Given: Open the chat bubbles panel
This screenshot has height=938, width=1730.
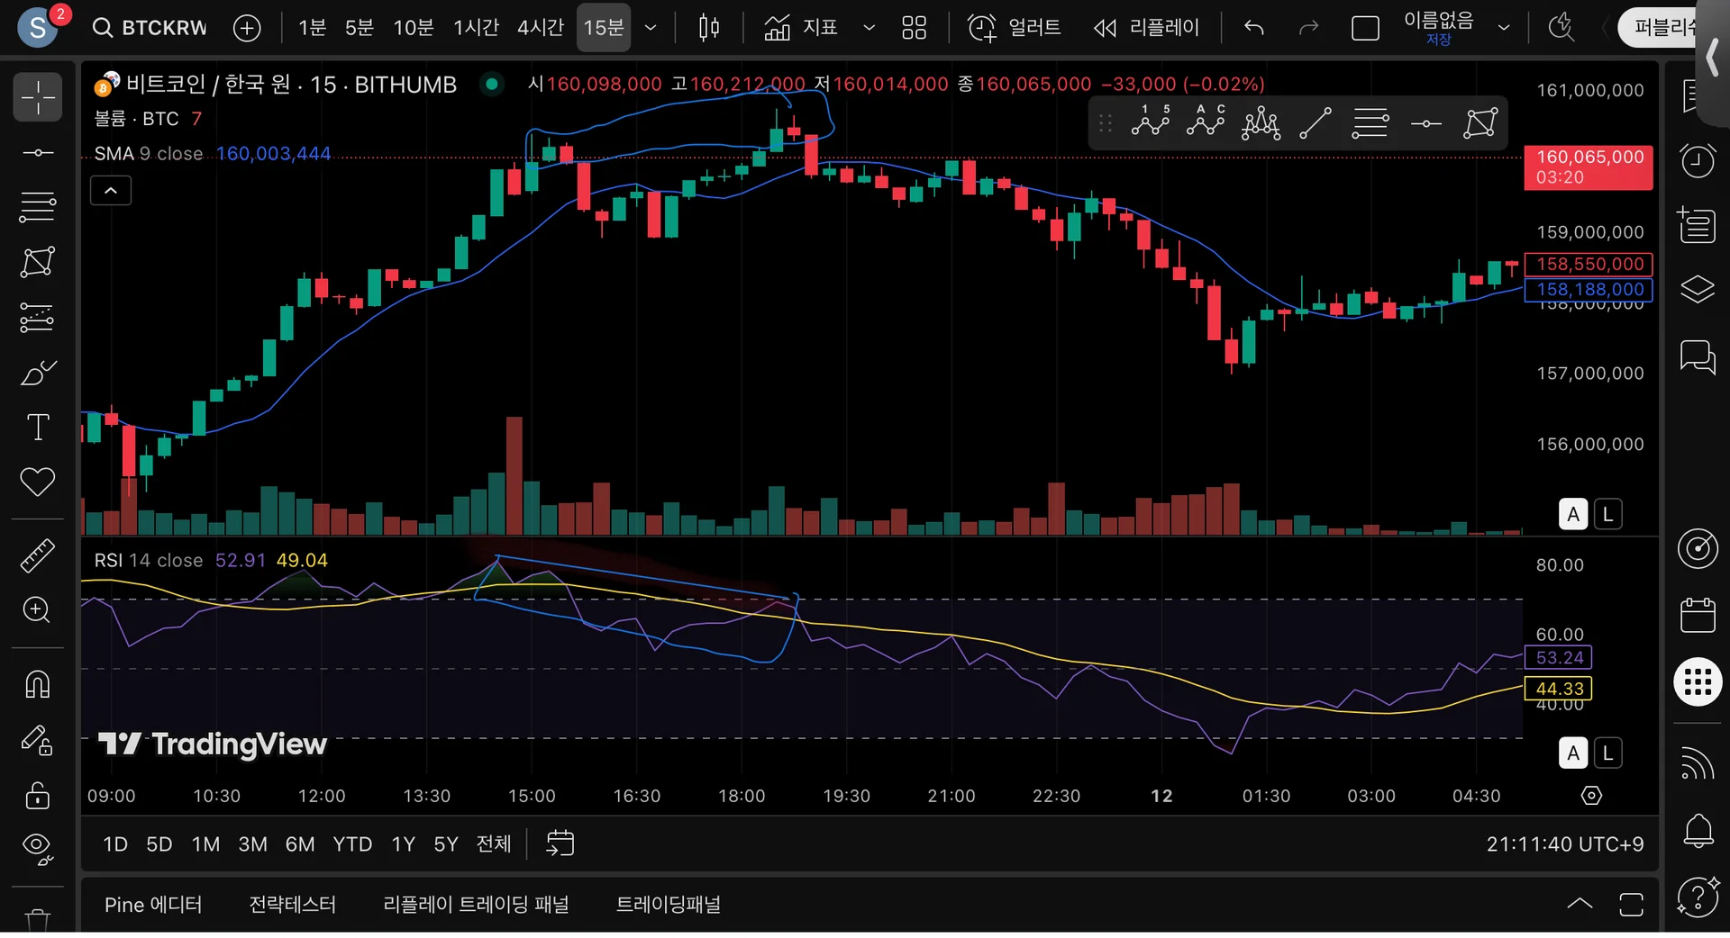Looking at the screenshot, I should tap(1698, 356).
